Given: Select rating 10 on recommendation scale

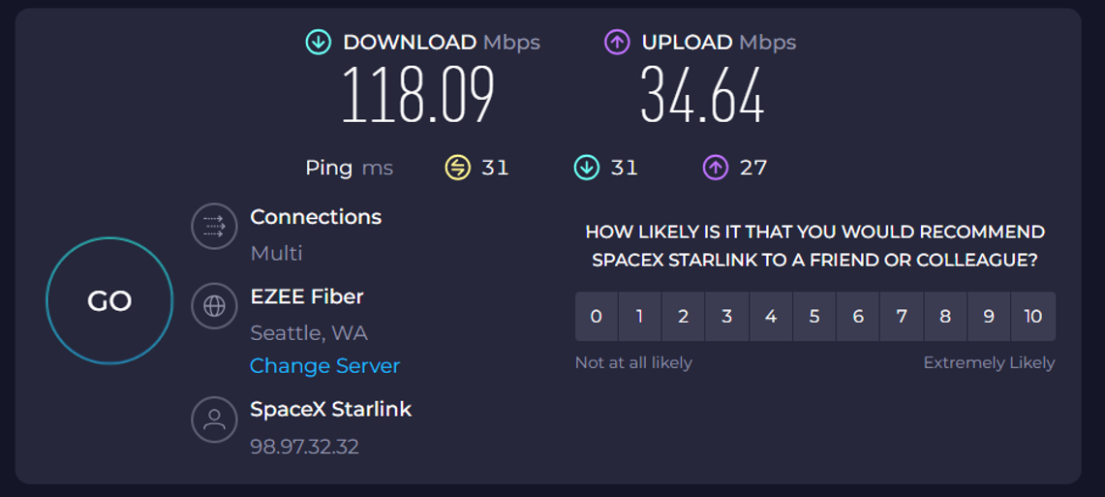Looking at the screenshot, I should coord(1032,317).
